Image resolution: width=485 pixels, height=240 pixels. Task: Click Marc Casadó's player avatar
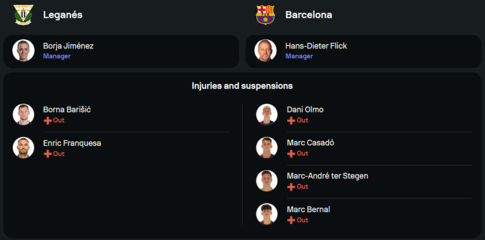tap(267, 147)
